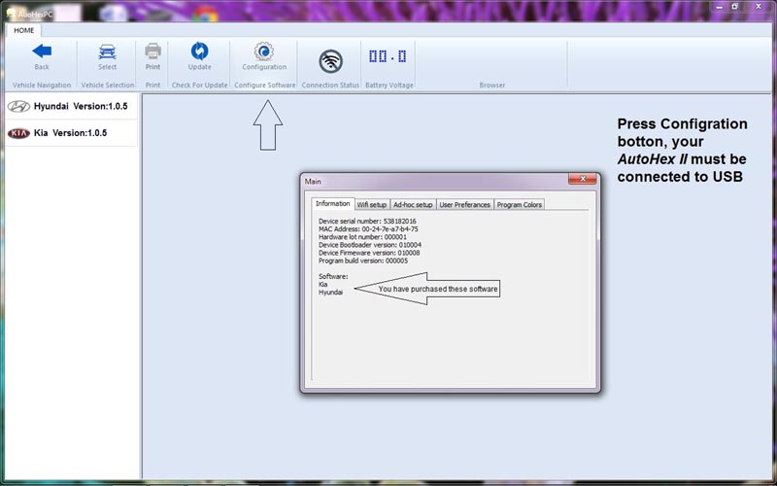Image resolution: width=777 pixels, height=486 pixels.
Task: Open the Ad-hoc setup tab
Action: click(x=413, y=205)
